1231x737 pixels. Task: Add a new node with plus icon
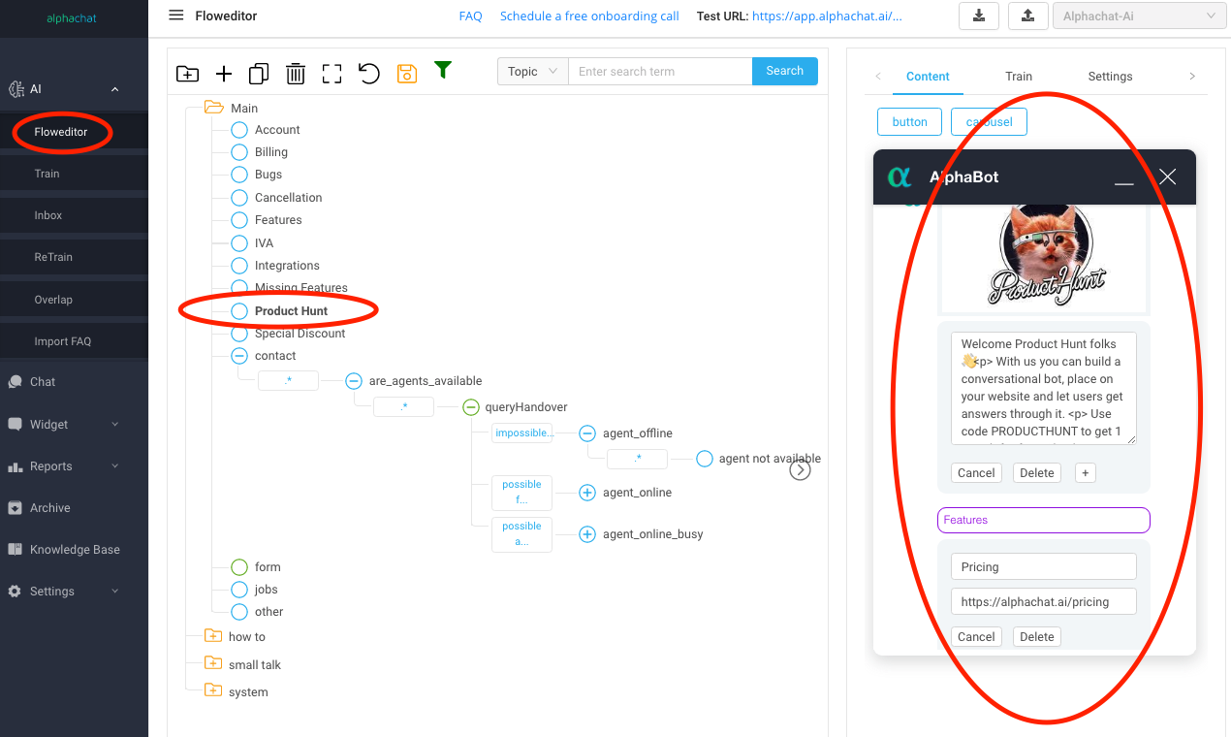point(224,74)
